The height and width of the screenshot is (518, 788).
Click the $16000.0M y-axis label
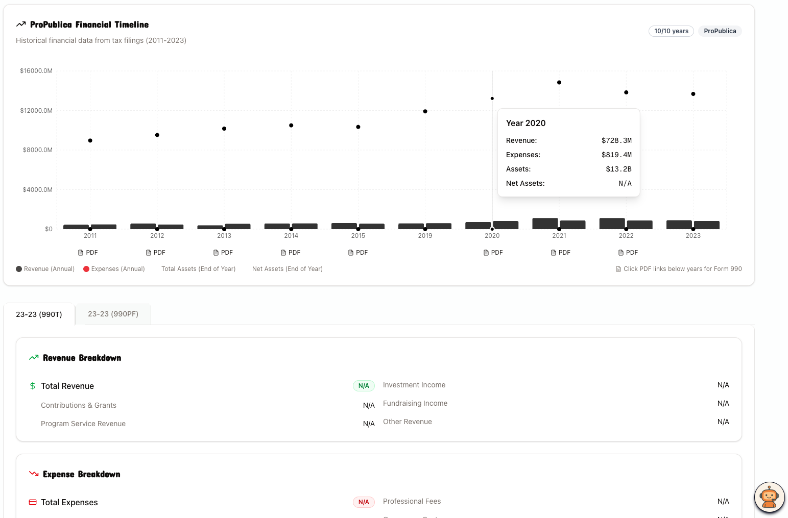[36, 71]
